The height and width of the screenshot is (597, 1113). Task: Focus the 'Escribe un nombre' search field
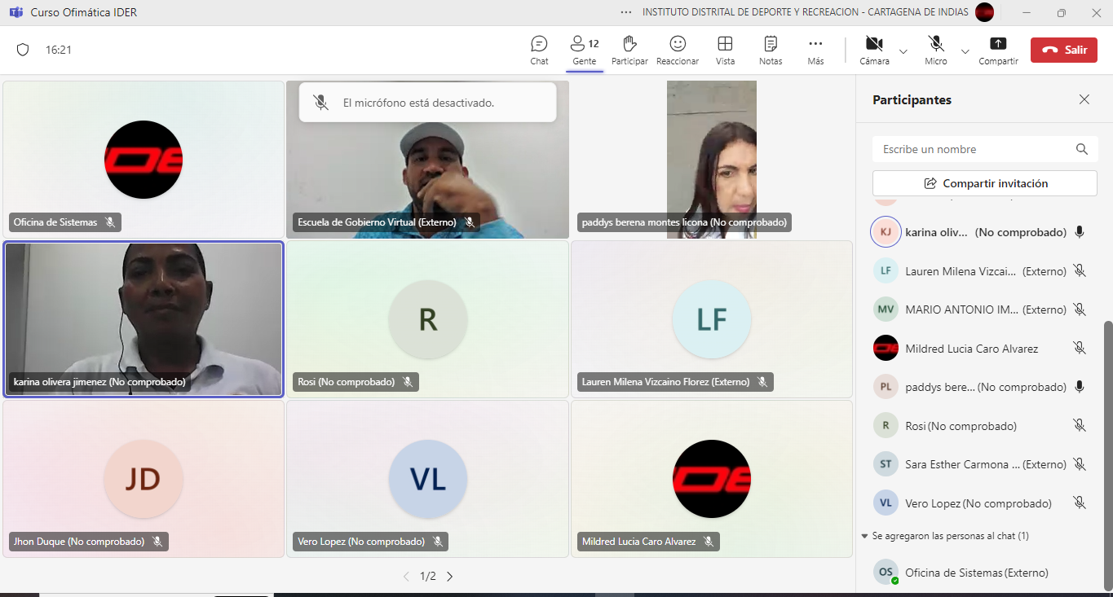[x=984, y=149]
